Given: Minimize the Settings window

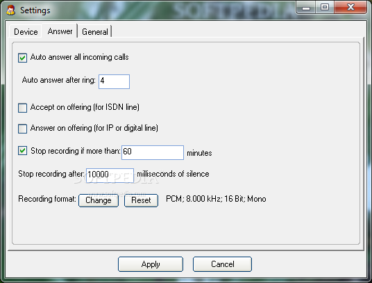Looking at the screenshot, I should [306, 8].
